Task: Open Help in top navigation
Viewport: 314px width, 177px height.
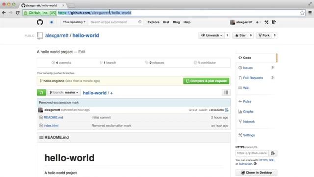Action: 187,22
